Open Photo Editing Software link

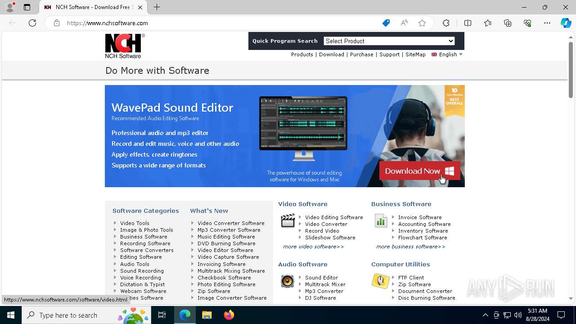pyautogui.click(x=226, y=284)
